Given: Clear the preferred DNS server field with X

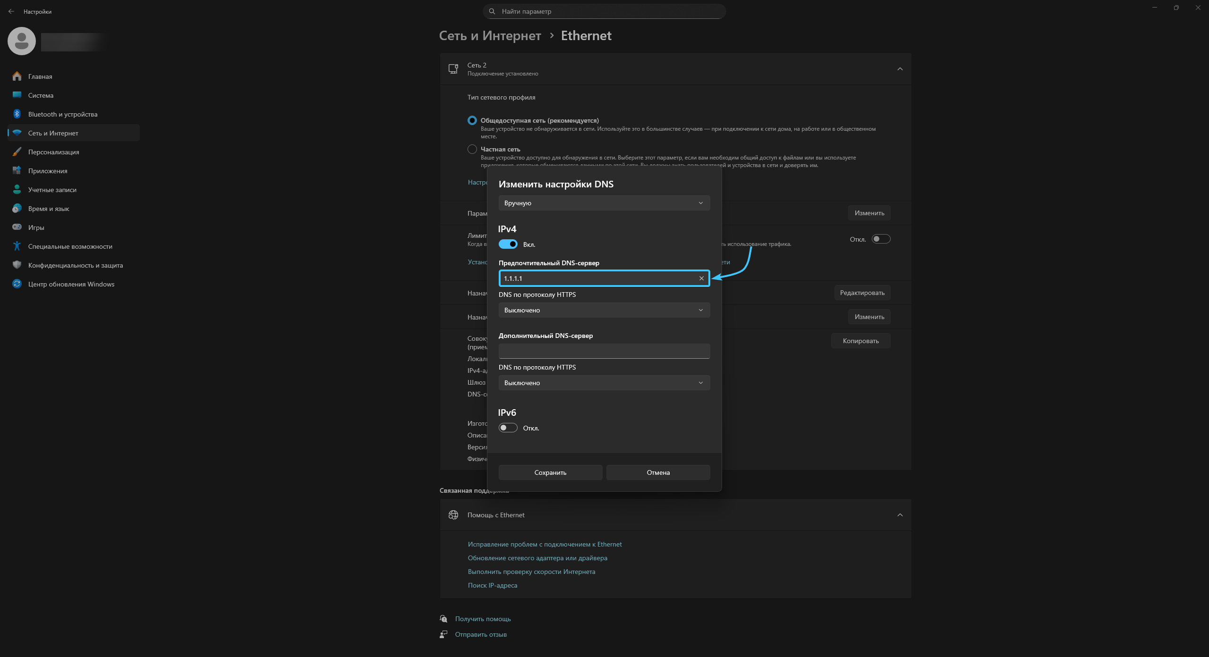Looking at the screenshot, I should pos(701,278).
